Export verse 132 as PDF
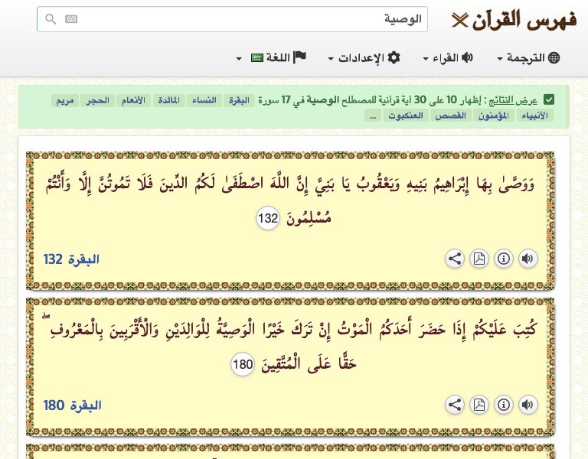The width and height of the screenshot is (588, 459). click(479, 259)
